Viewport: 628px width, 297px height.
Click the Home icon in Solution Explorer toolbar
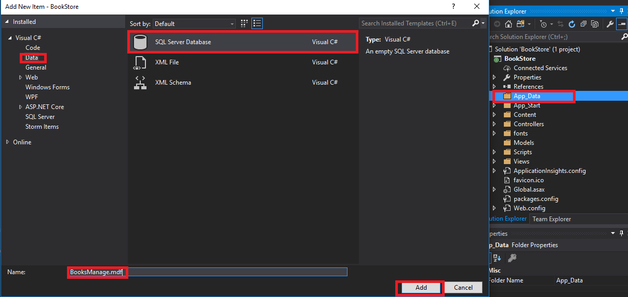(509, 24)
